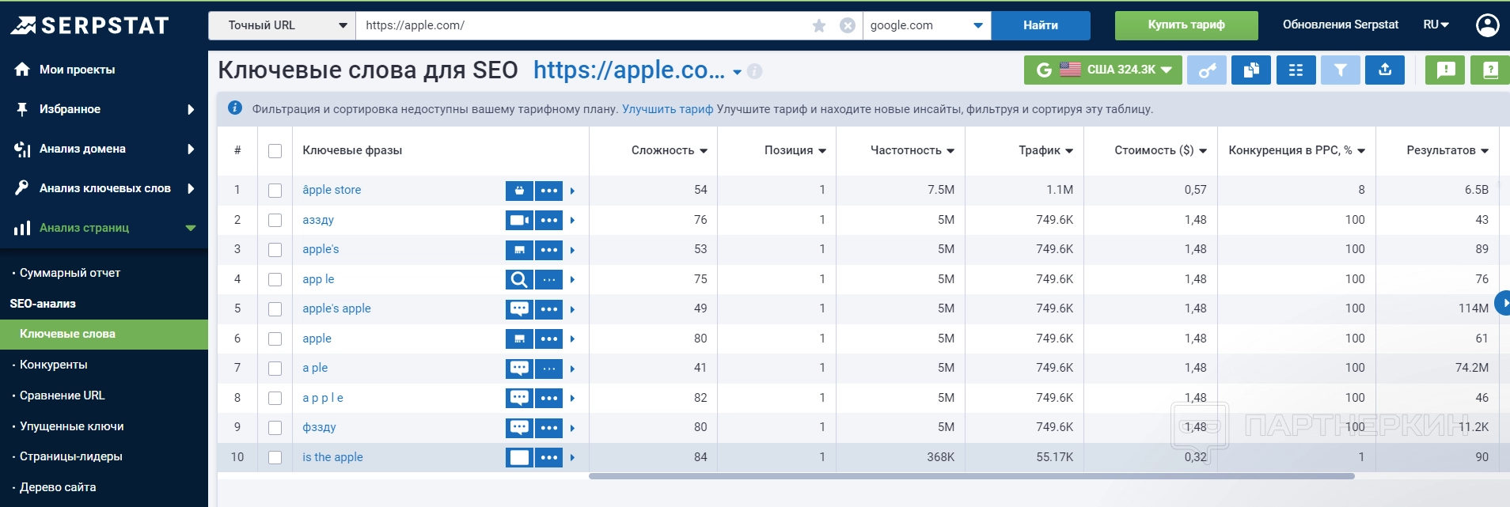The width and height of the screenshot is (1510, 507).
Task: Open the RU language dropdown
Action: [1436, 25]
